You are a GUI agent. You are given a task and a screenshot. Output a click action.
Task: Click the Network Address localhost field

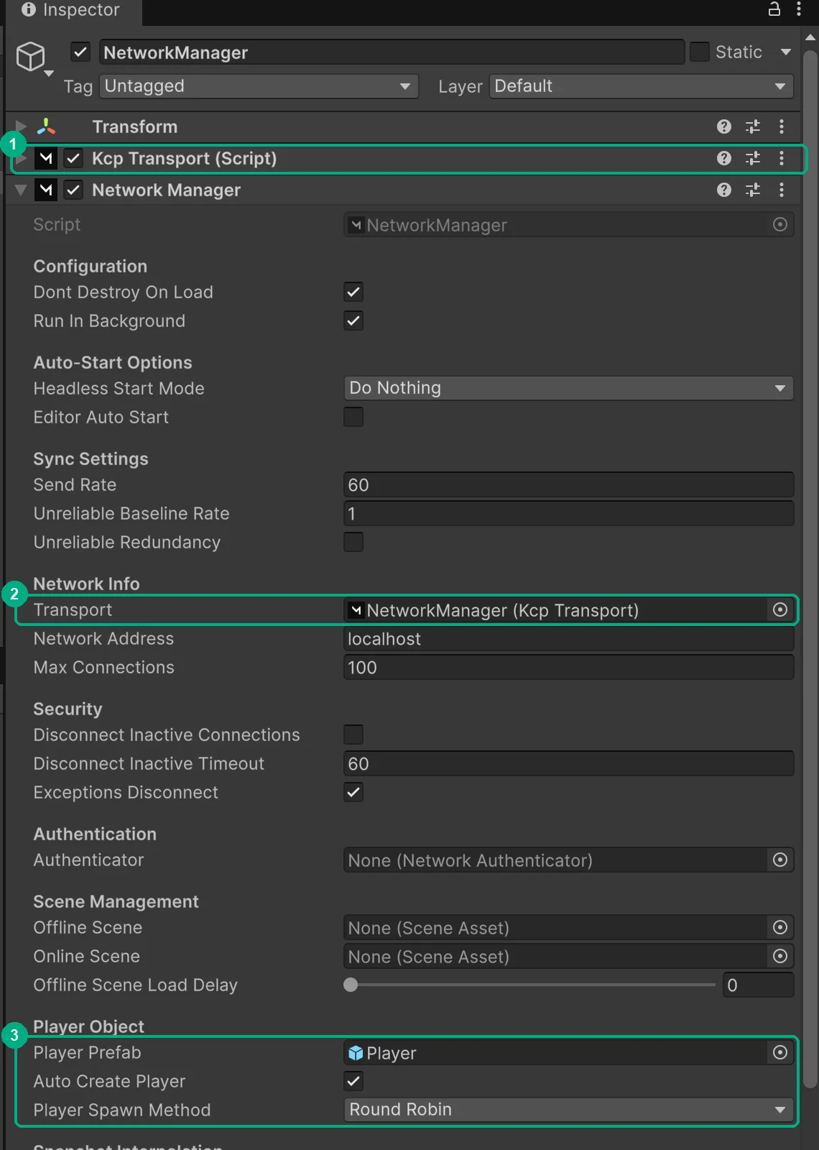[x=568, y=638]
